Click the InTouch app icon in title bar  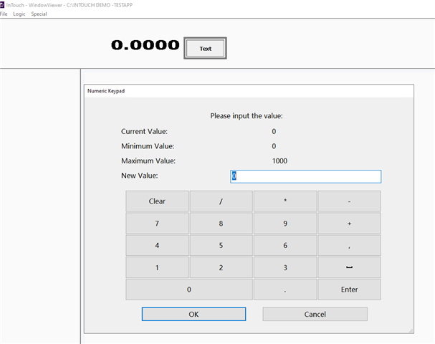[x=2, y=5]
